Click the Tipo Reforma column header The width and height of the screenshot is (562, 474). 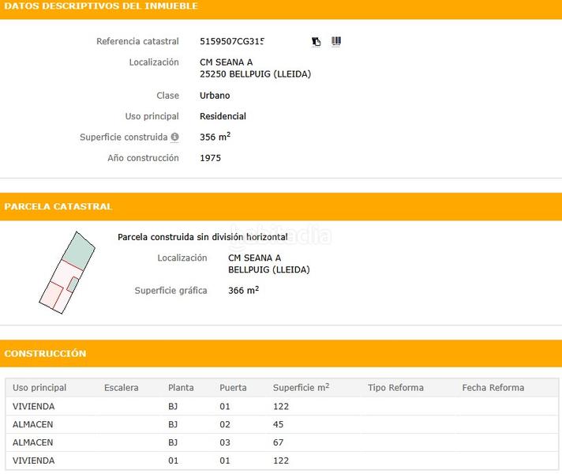tap(395, 388)
